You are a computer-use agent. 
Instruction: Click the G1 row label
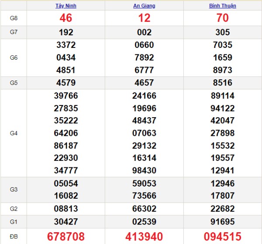pyautogui.click(x=14, y=221)
